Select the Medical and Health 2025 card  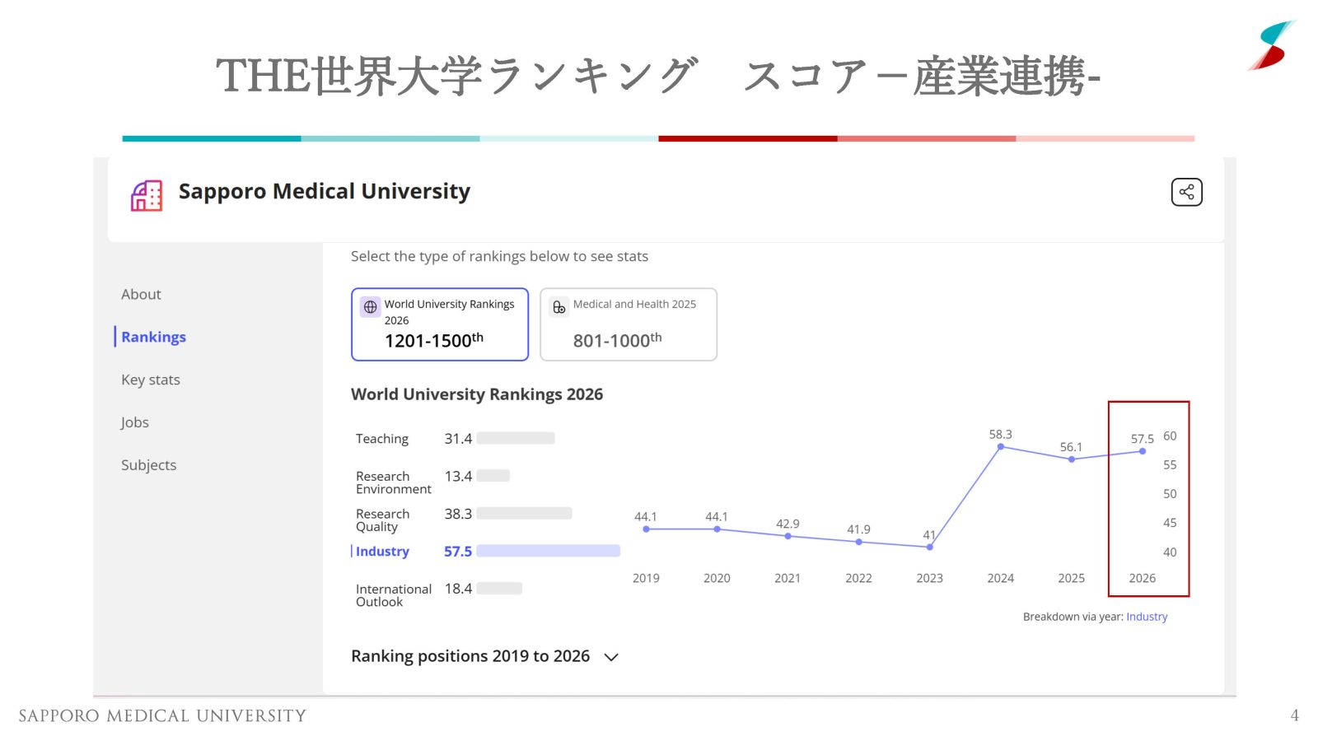pyautogui.click(x=628, y=324)
